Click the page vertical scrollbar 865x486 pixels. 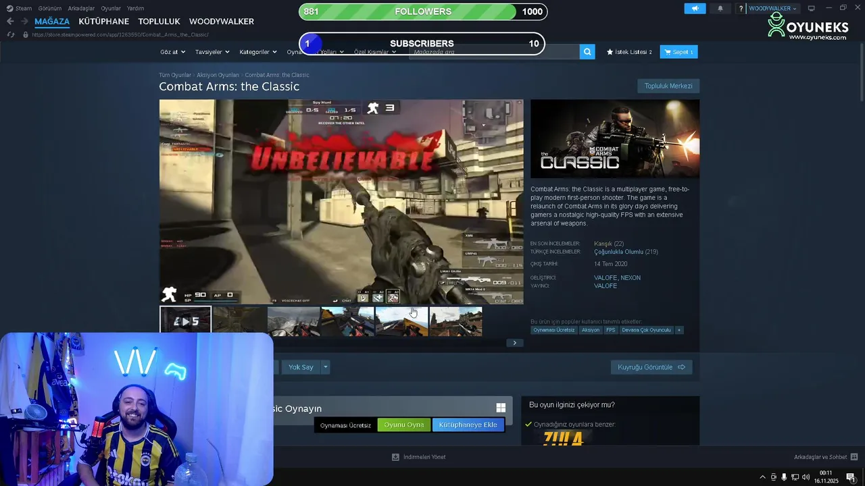click(862, 71)
